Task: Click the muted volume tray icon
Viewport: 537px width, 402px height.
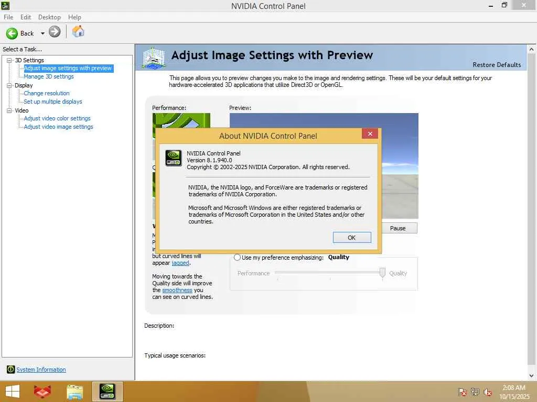Action: point(487,392)
